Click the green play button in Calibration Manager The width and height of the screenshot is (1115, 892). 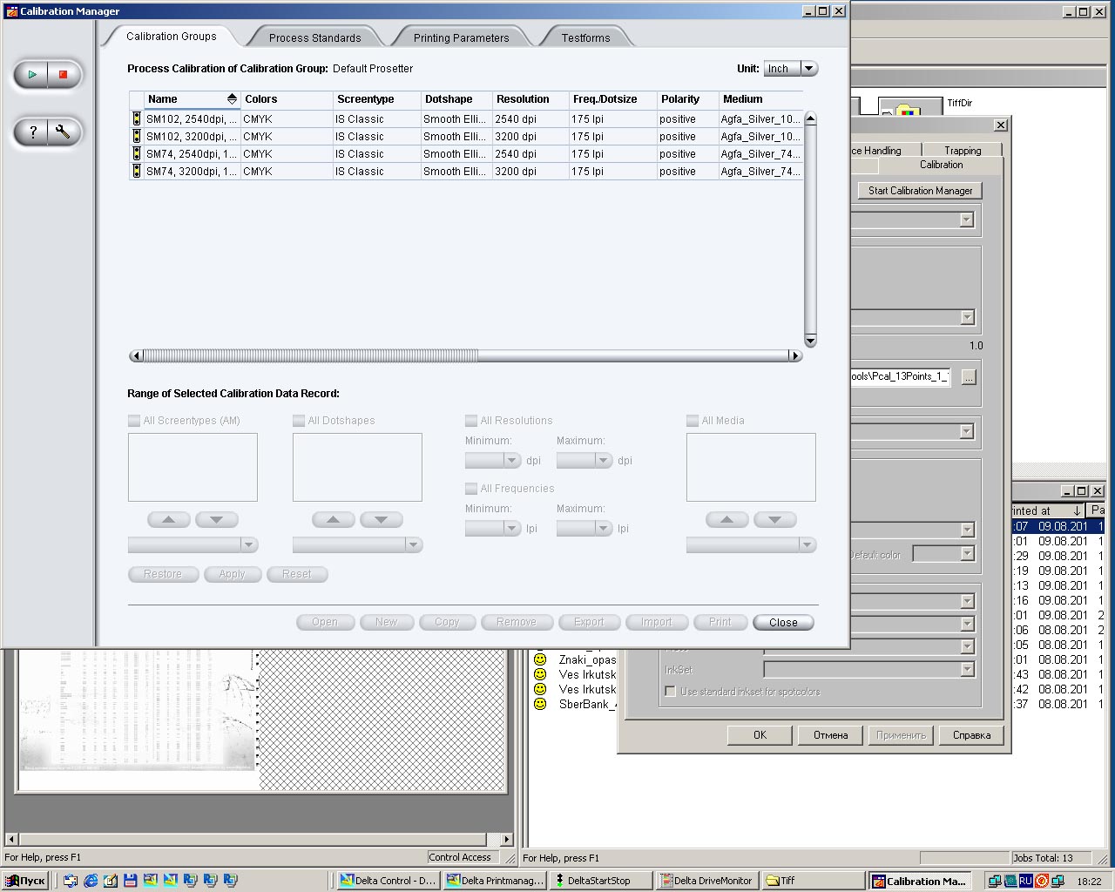click(32, 75)
